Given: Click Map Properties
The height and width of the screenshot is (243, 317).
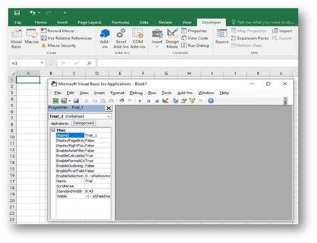Looking at the screenshot, I should pyautogui.click(x=248, y=31).
